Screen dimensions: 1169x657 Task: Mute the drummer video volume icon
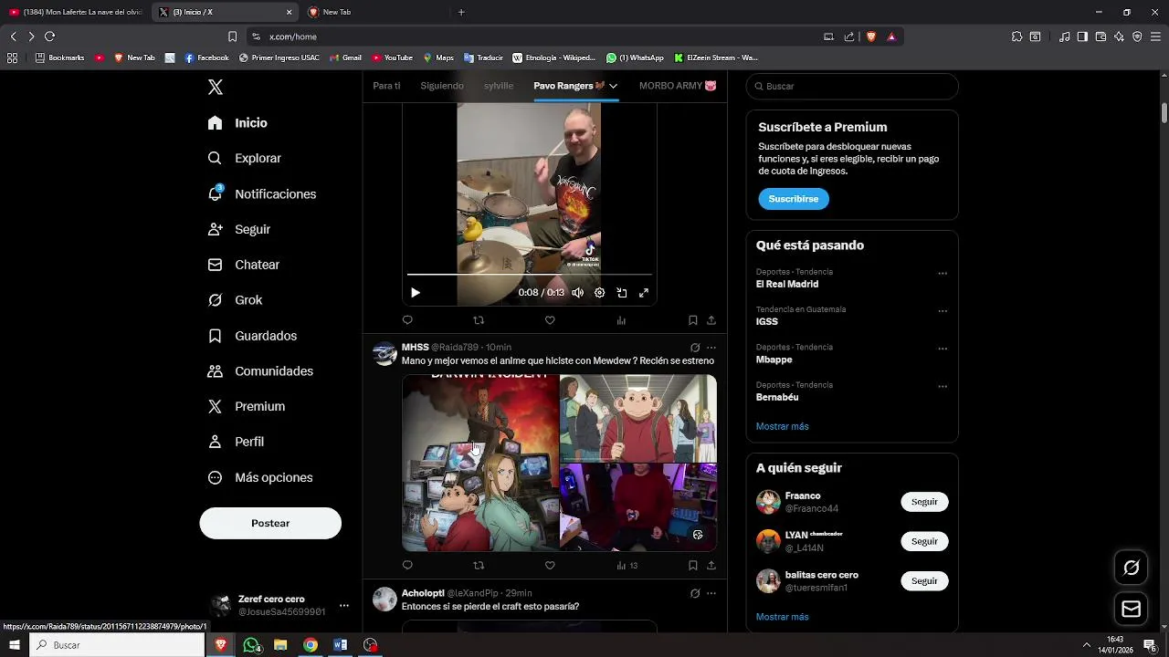click(x=578, y=293)
